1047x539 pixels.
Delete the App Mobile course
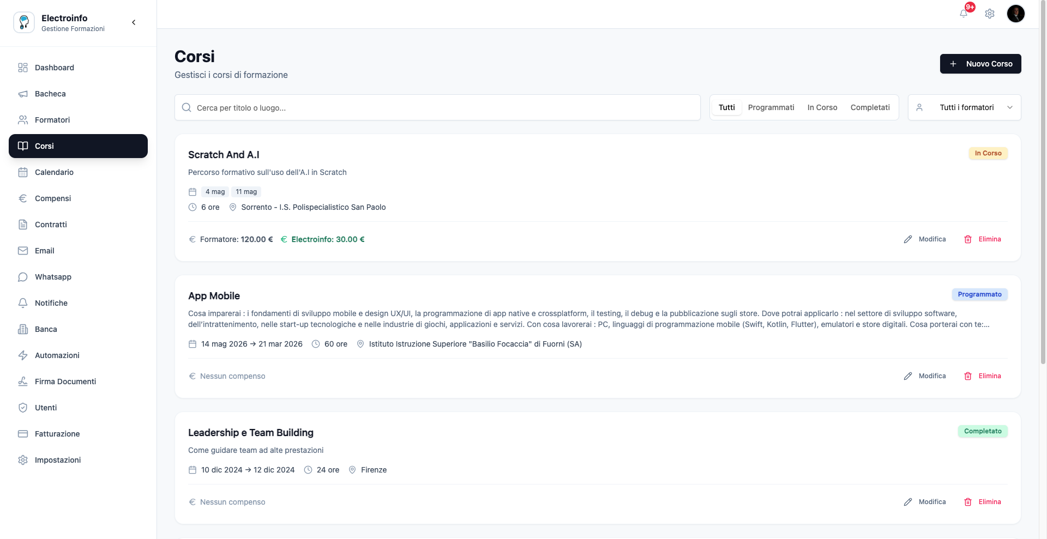click(983, 376)
